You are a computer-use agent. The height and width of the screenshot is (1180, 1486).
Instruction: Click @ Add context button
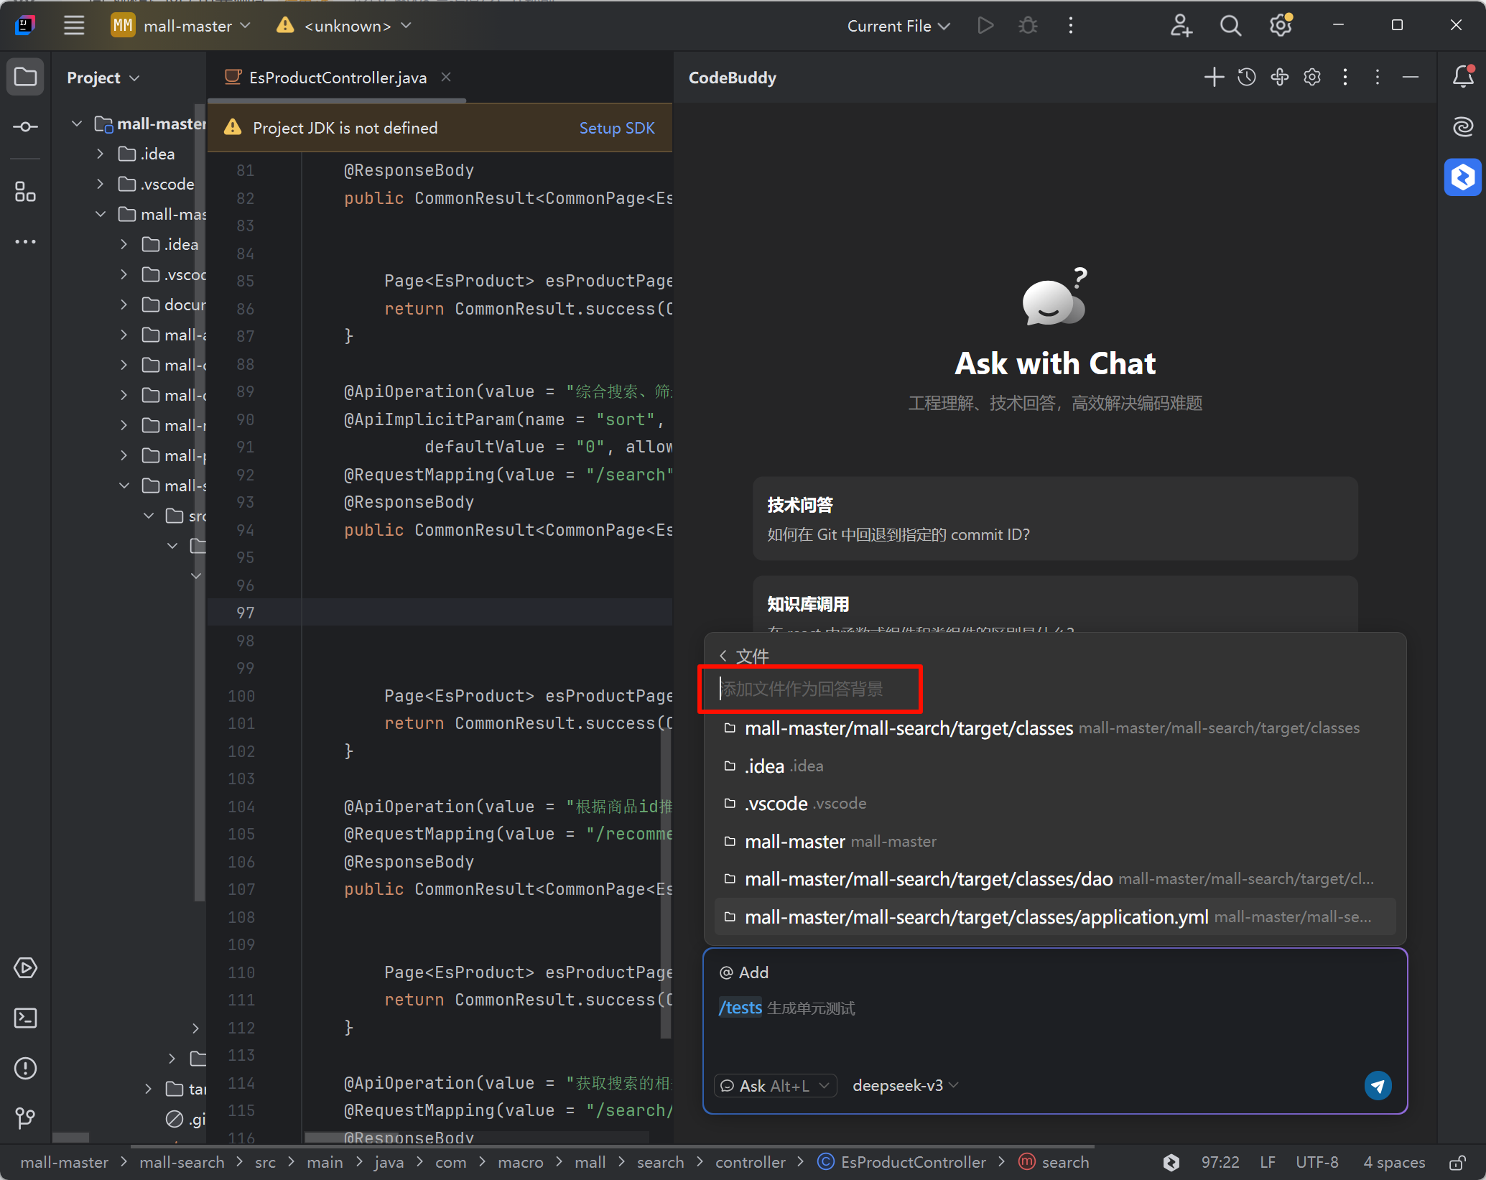[x=744, y=972]
